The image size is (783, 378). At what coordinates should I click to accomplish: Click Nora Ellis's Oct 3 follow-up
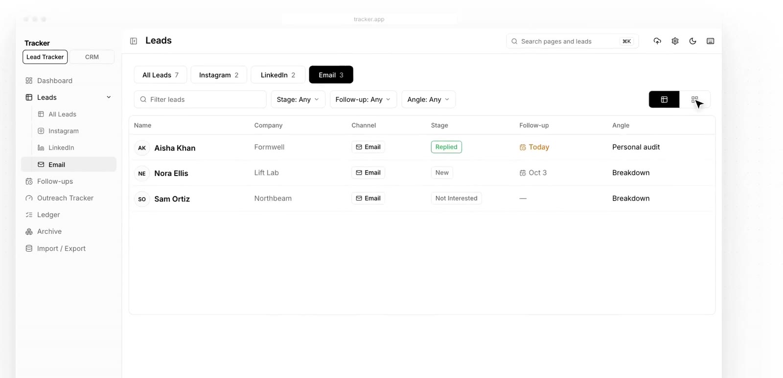click(x=533, y=173)
